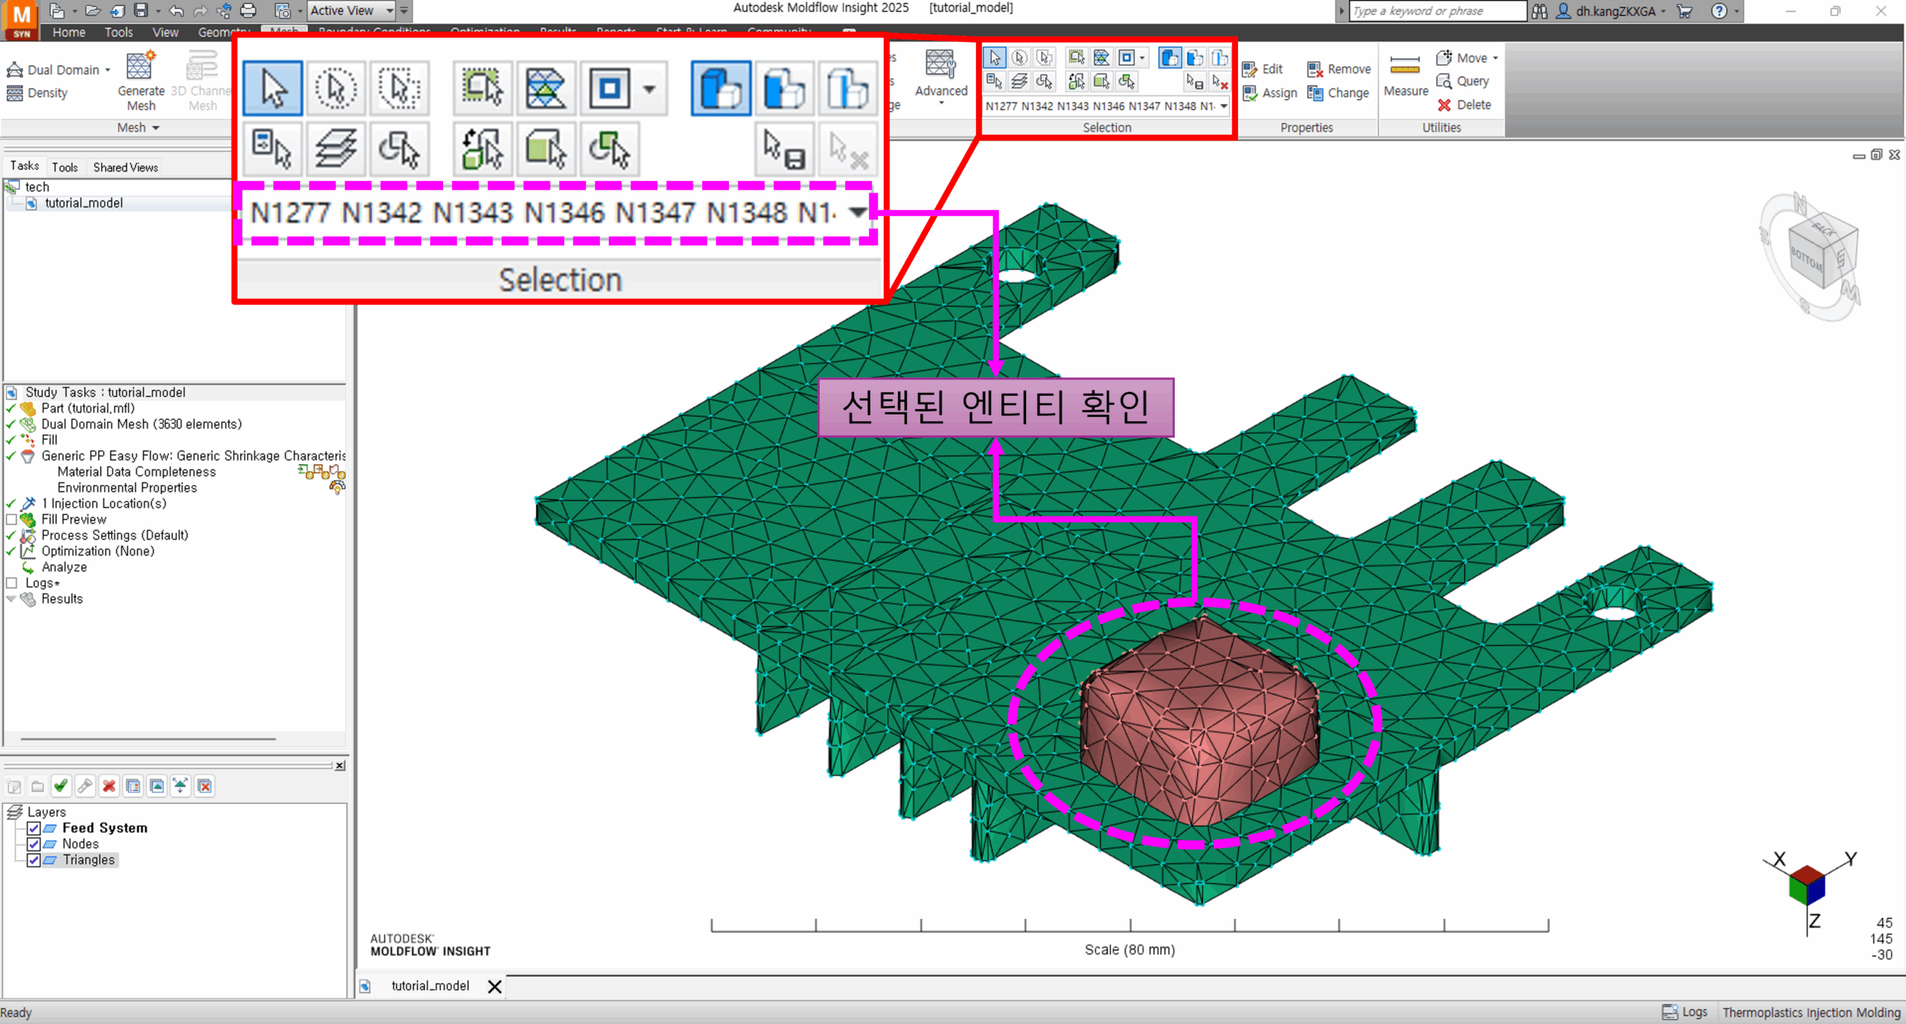Activate the arrow Select tool in the Selection panel
Viewport: 1906px width, 1024px height.
995,57
